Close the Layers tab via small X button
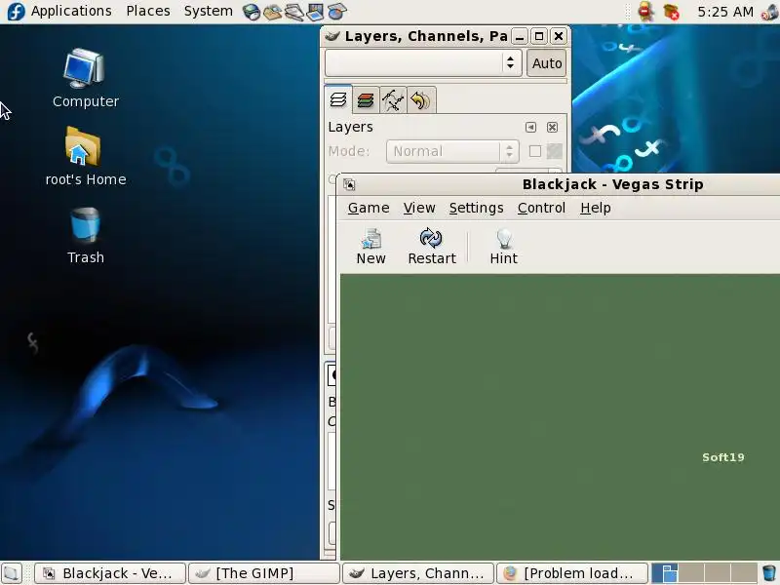 (x=552, y=128)
